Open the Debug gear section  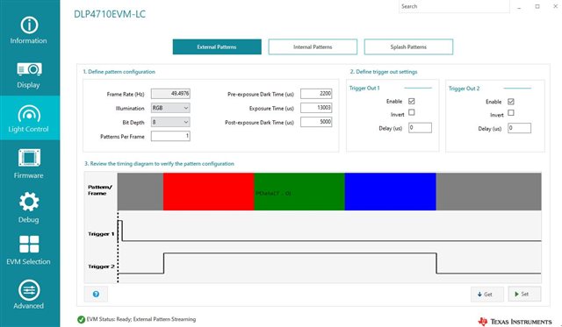29,208
